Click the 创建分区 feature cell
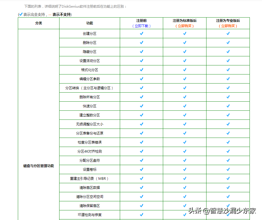 90,34
